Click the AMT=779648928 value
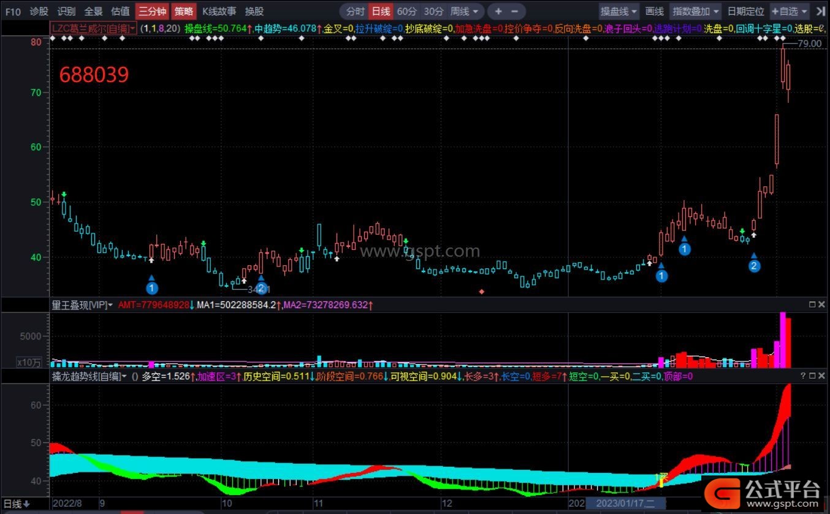830x514 pixels. pos(156,304)
